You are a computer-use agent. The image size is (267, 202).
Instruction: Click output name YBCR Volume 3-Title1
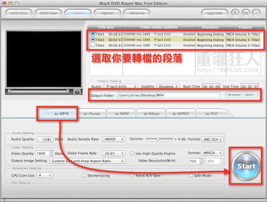tap(243, 34)
